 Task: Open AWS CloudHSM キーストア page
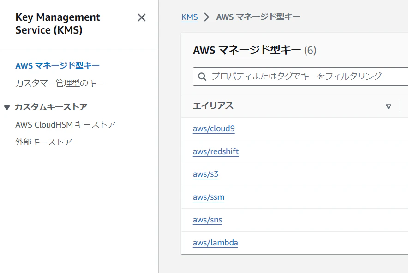coord(66,125)
